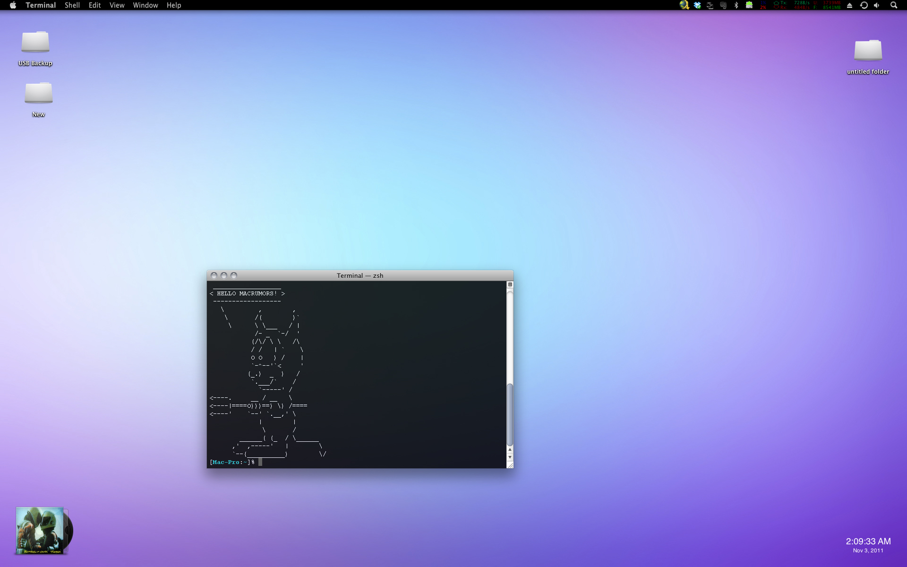907x567 pixels.
Task: Open Spotlight search magnifier
Action: 894,5
